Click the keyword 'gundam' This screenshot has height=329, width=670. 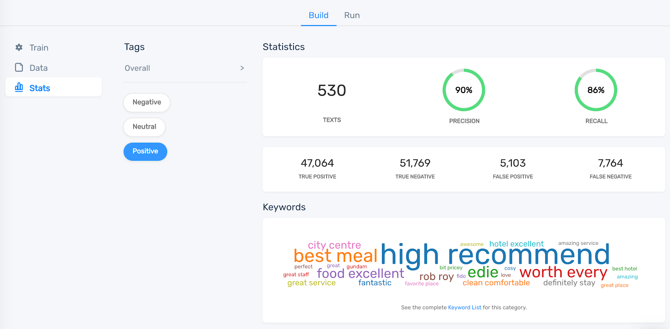pos(357,267)
